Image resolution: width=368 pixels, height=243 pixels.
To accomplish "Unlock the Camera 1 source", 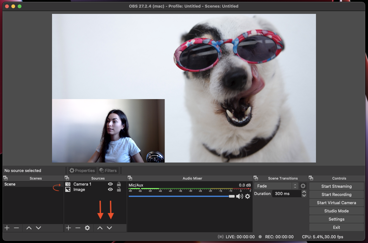I will tap(119, 184).
